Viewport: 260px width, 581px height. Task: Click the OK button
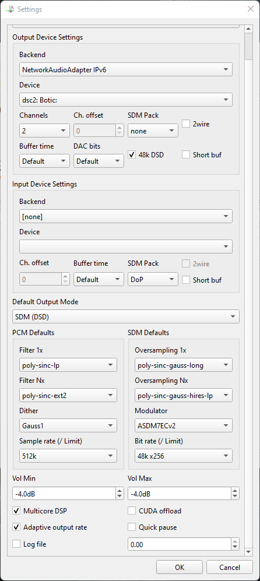click(180, 567)
